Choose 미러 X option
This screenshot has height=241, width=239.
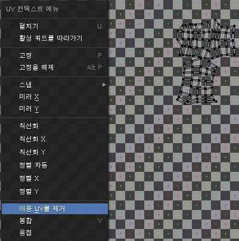tap(55, 97)
